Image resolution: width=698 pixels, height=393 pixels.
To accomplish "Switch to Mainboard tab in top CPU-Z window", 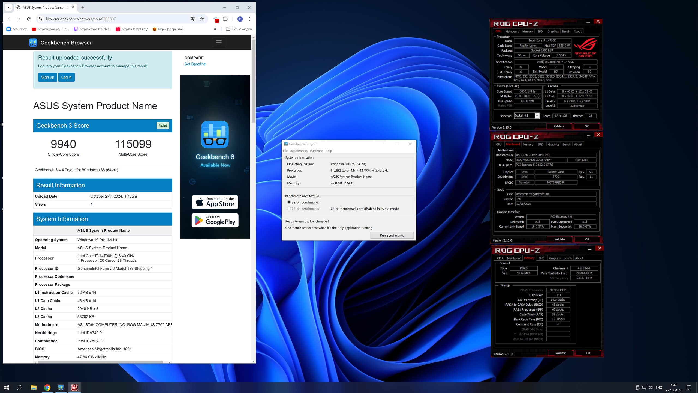I will pyautogui.click(x=512, y=31).
